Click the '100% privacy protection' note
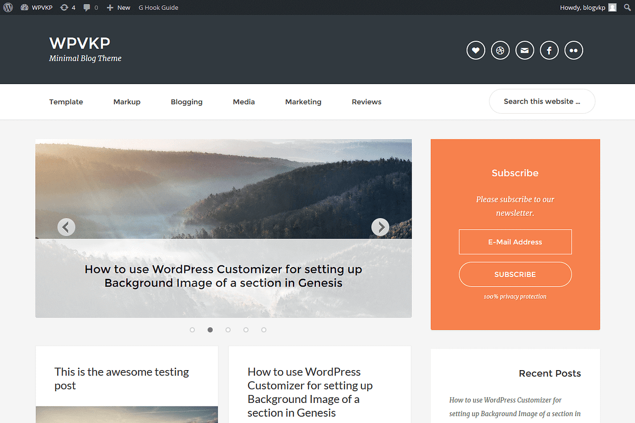 (x=515, y=297)
